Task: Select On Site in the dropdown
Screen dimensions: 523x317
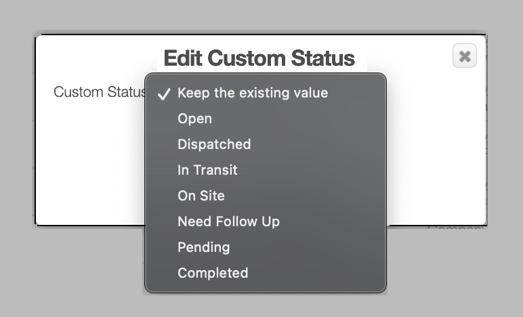Action: click(x=201, y=196)
